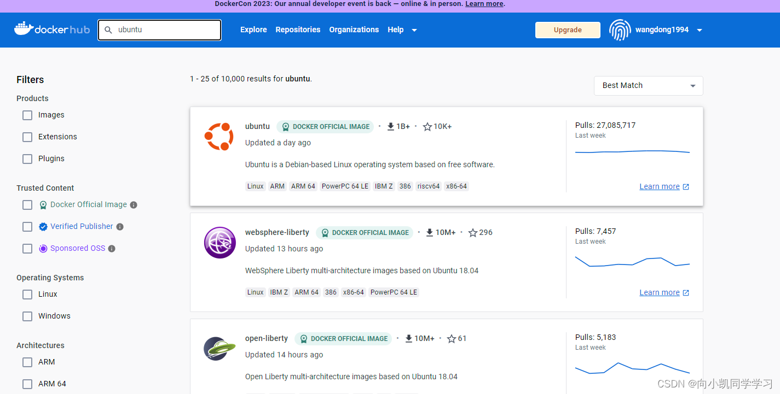Click the info icon beside Docker Official Image
The height and width of the screenshot is (394, 780).
click(134, 205)
